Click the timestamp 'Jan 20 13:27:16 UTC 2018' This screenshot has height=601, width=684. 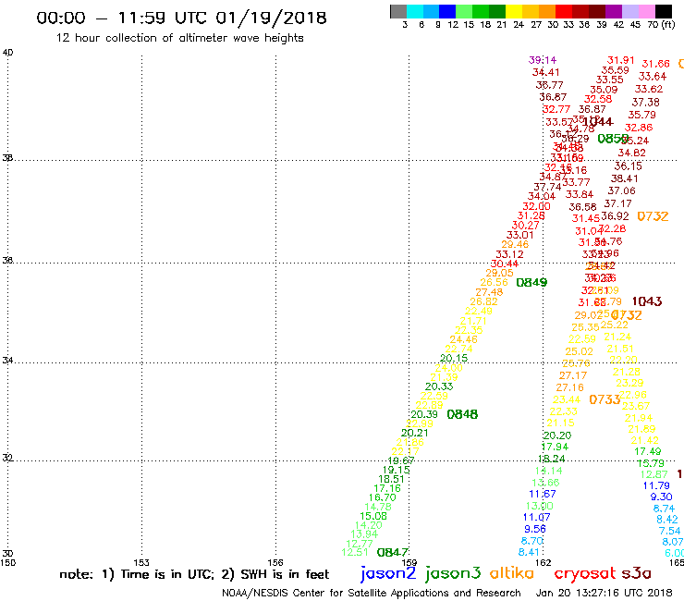coord(604,593)
